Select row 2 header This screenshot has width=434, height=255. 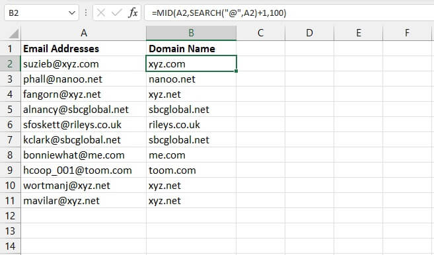(11, 63)
